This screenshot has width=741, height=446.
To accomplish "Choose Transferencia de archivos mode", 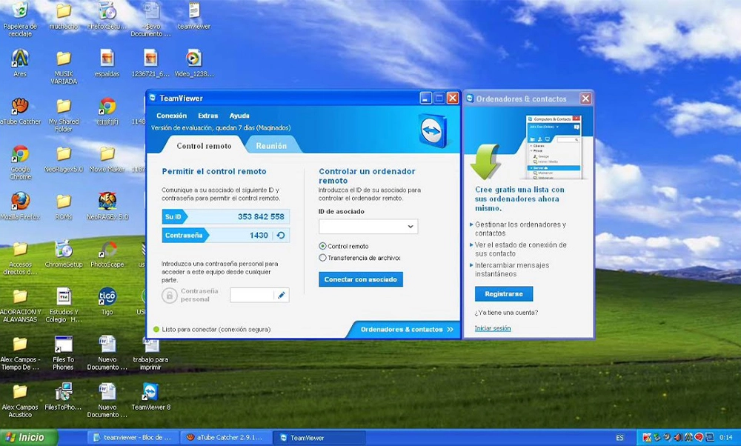I will pos(322,256).
